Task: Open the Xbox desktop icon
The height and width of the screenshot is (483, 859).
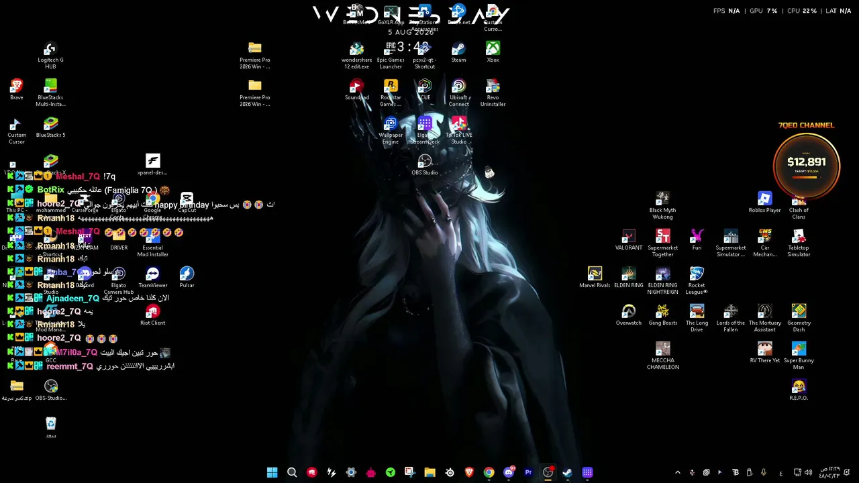Action: coord(493,52)
